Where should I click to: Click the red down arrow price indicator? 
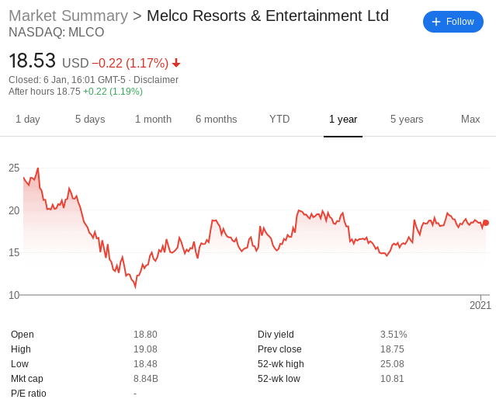pos(176,63)
